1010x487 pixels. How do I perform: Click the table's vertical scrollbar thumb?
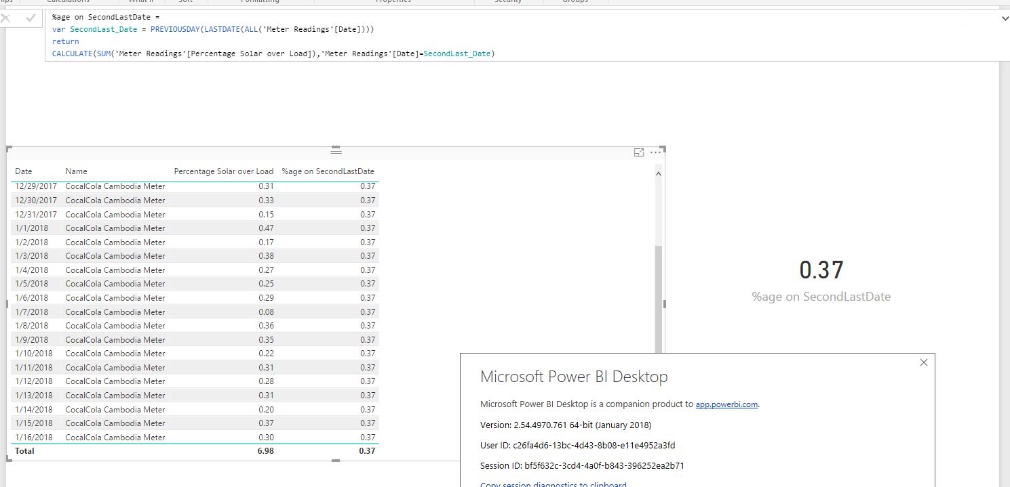(x=657, y=298)
